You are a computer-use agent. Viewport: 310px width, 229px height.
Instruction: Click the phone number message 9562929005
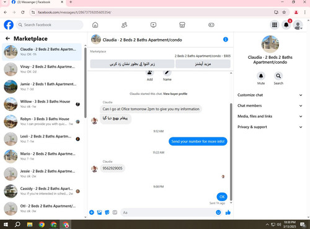(112, 168)
